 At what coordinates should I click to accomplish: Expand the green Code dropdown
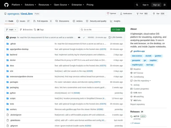tap(118, 30)
